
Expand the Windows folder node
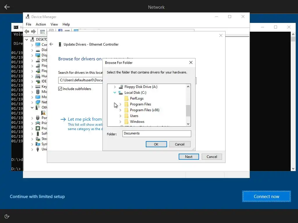(x=120, y=122)
